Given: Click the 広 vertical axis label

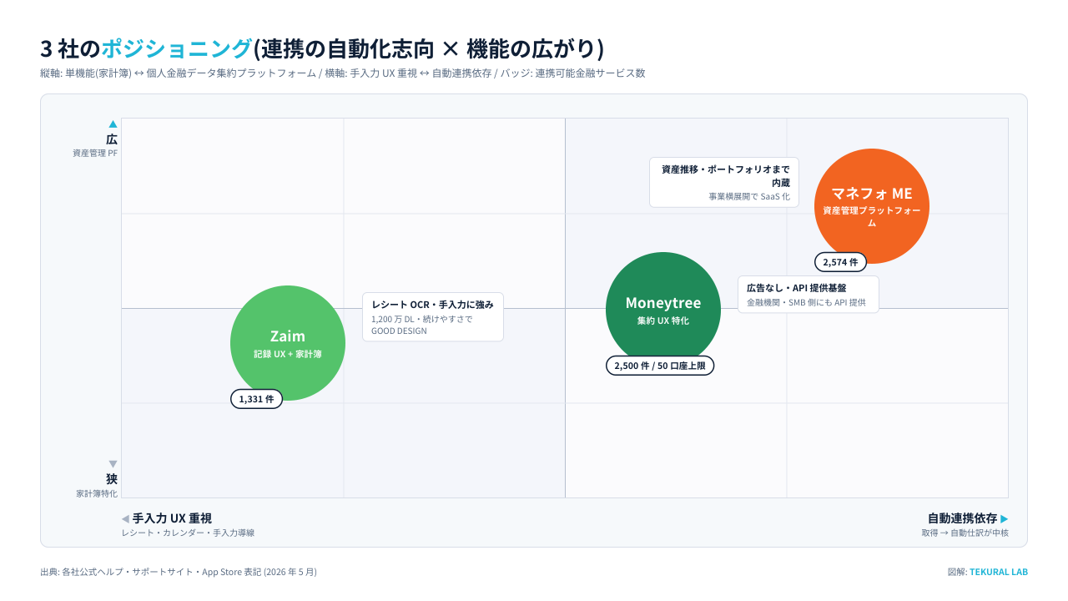Looking at the screenshot, I should [x=112, y=139].
